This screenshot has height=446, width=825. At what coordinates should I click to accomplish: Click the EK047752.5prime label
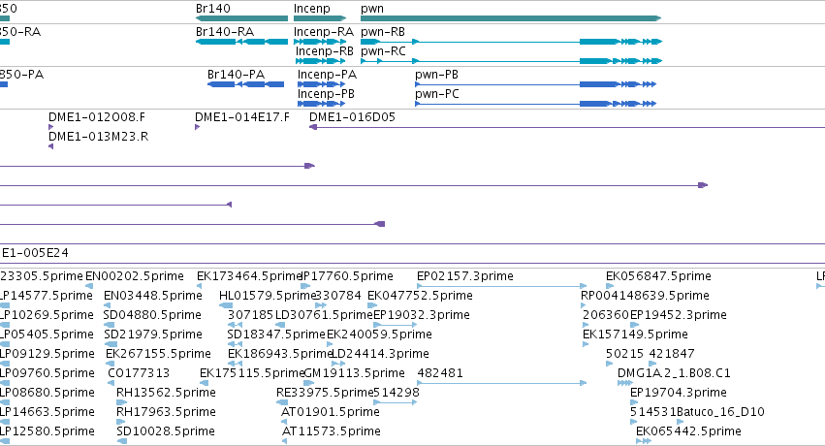(420, 296)
